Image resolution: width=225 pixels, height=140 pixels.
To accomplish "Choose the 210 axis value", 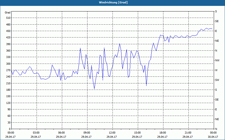I will [8, 83].
